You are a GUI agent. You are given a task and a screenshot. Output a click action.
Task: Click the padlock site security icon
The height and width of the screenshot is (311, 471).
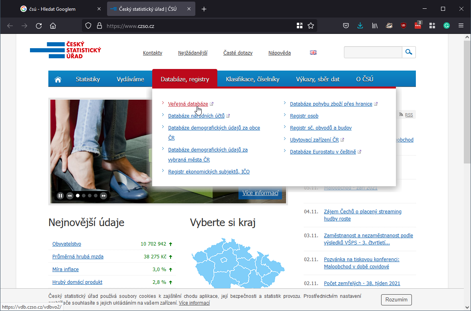(99, 25)
